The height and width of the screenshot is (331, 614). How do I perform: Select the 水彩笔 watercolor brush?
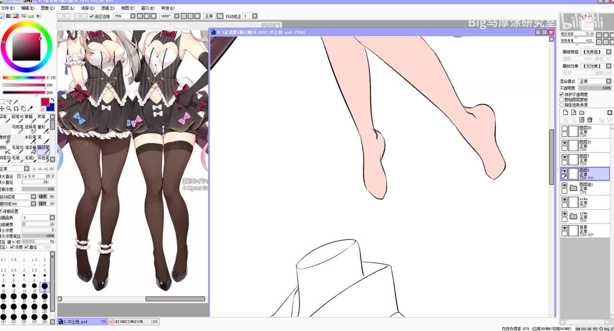(x=30, y=140)
